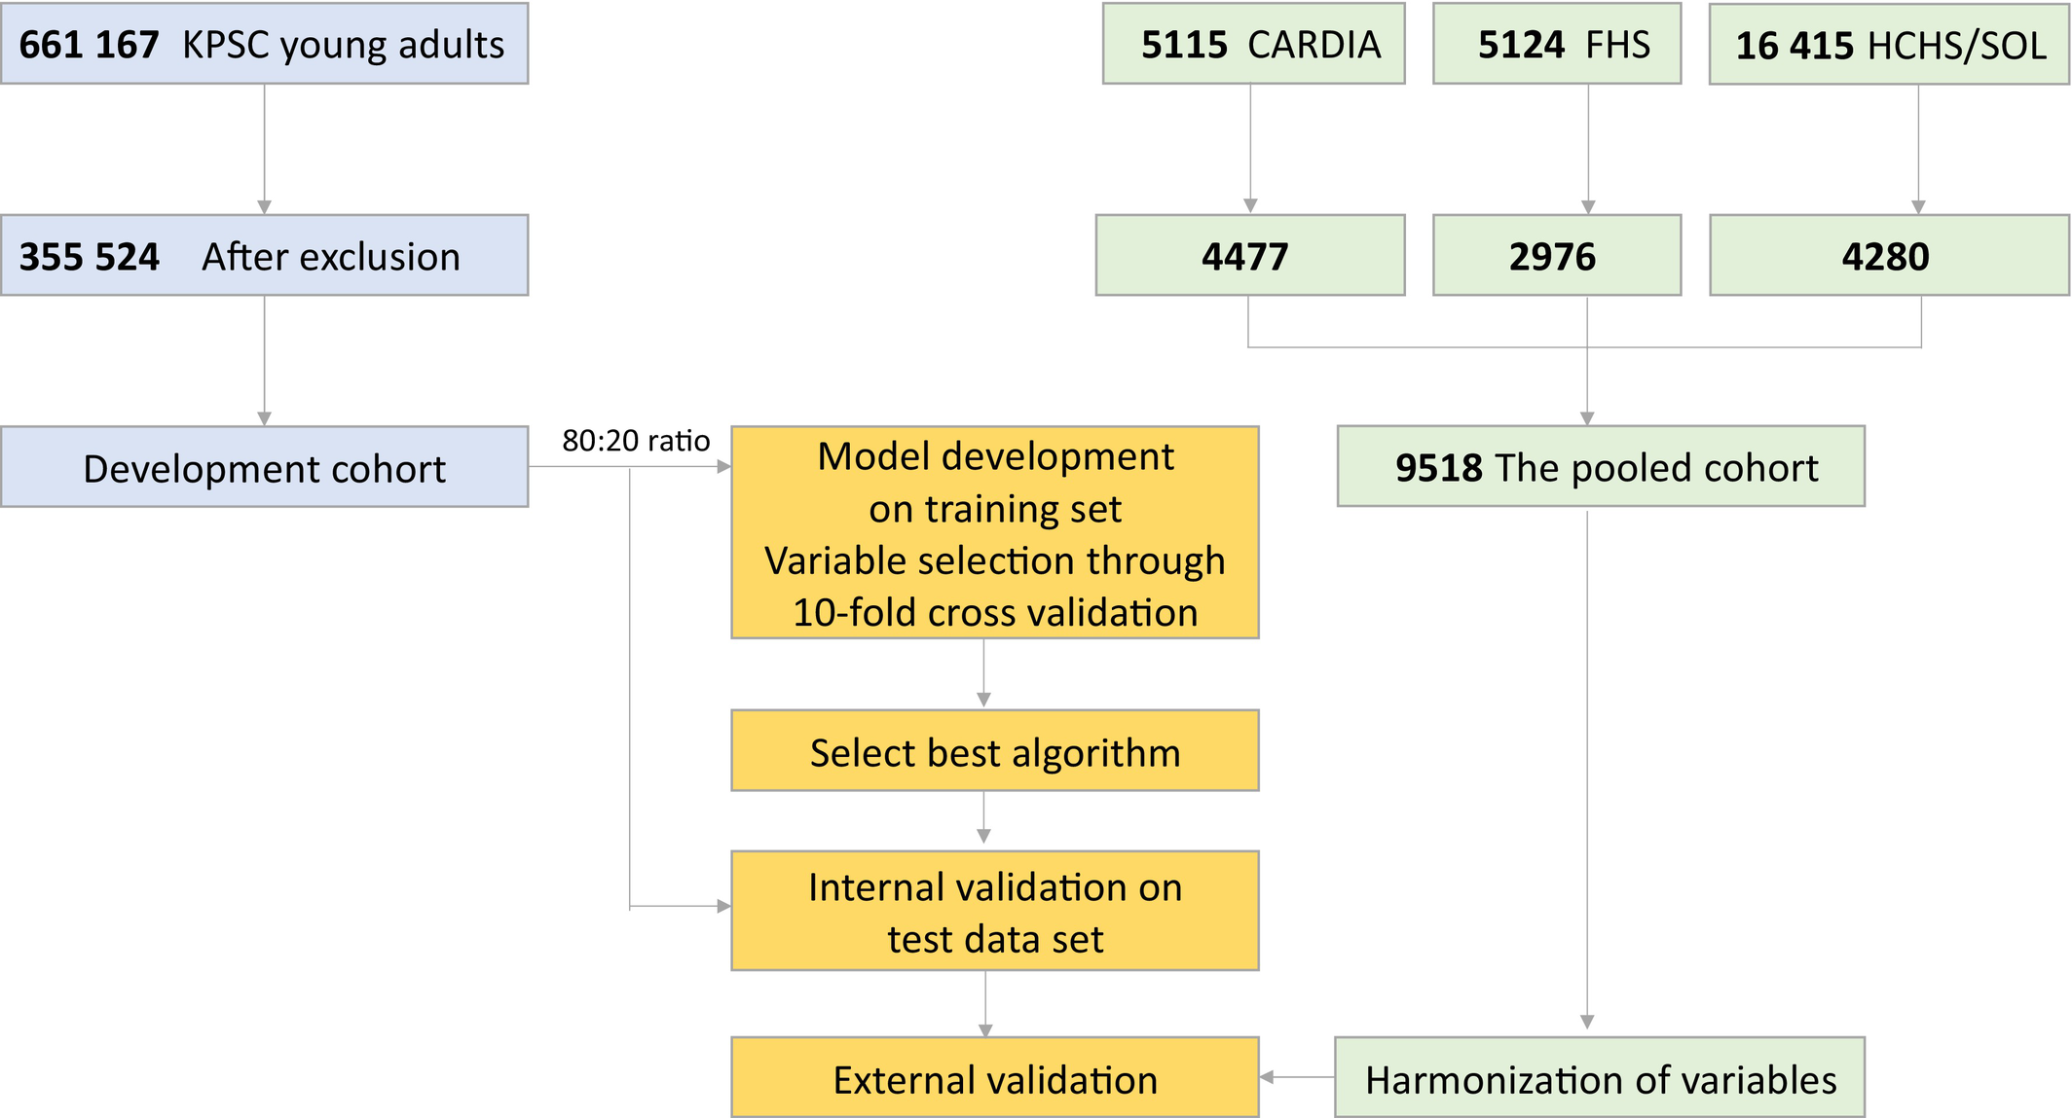
Task: Click the Model development on training set box
Action: click(994, 533)
